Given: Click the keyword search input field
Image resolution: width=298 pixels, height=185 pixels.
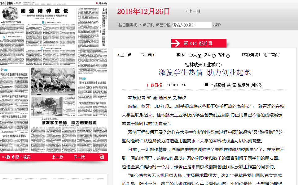Looking at the screenshot, I should coord(192,25).
